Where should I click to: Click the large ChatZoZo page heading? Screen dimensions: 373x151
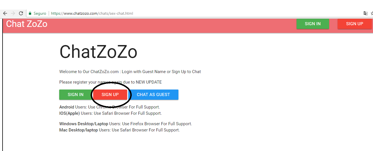98,52
